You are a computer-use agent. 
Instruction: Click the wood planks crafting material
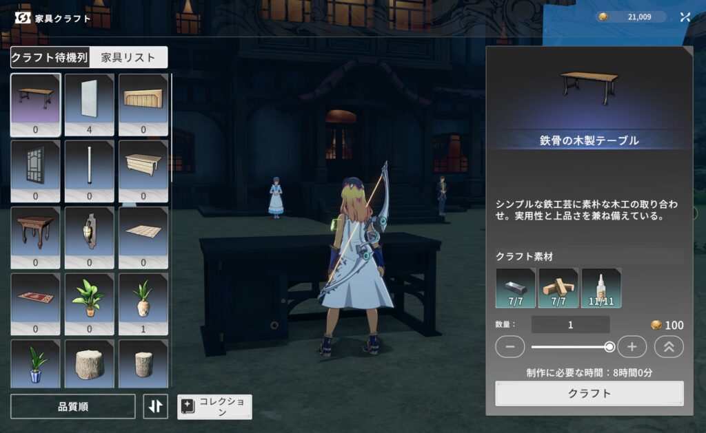tap(558, 288)
